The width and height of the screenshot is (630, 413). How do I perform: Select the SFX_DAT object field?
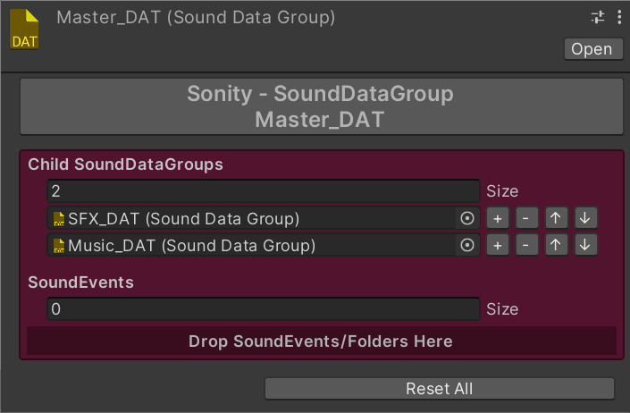pos(253,218)
